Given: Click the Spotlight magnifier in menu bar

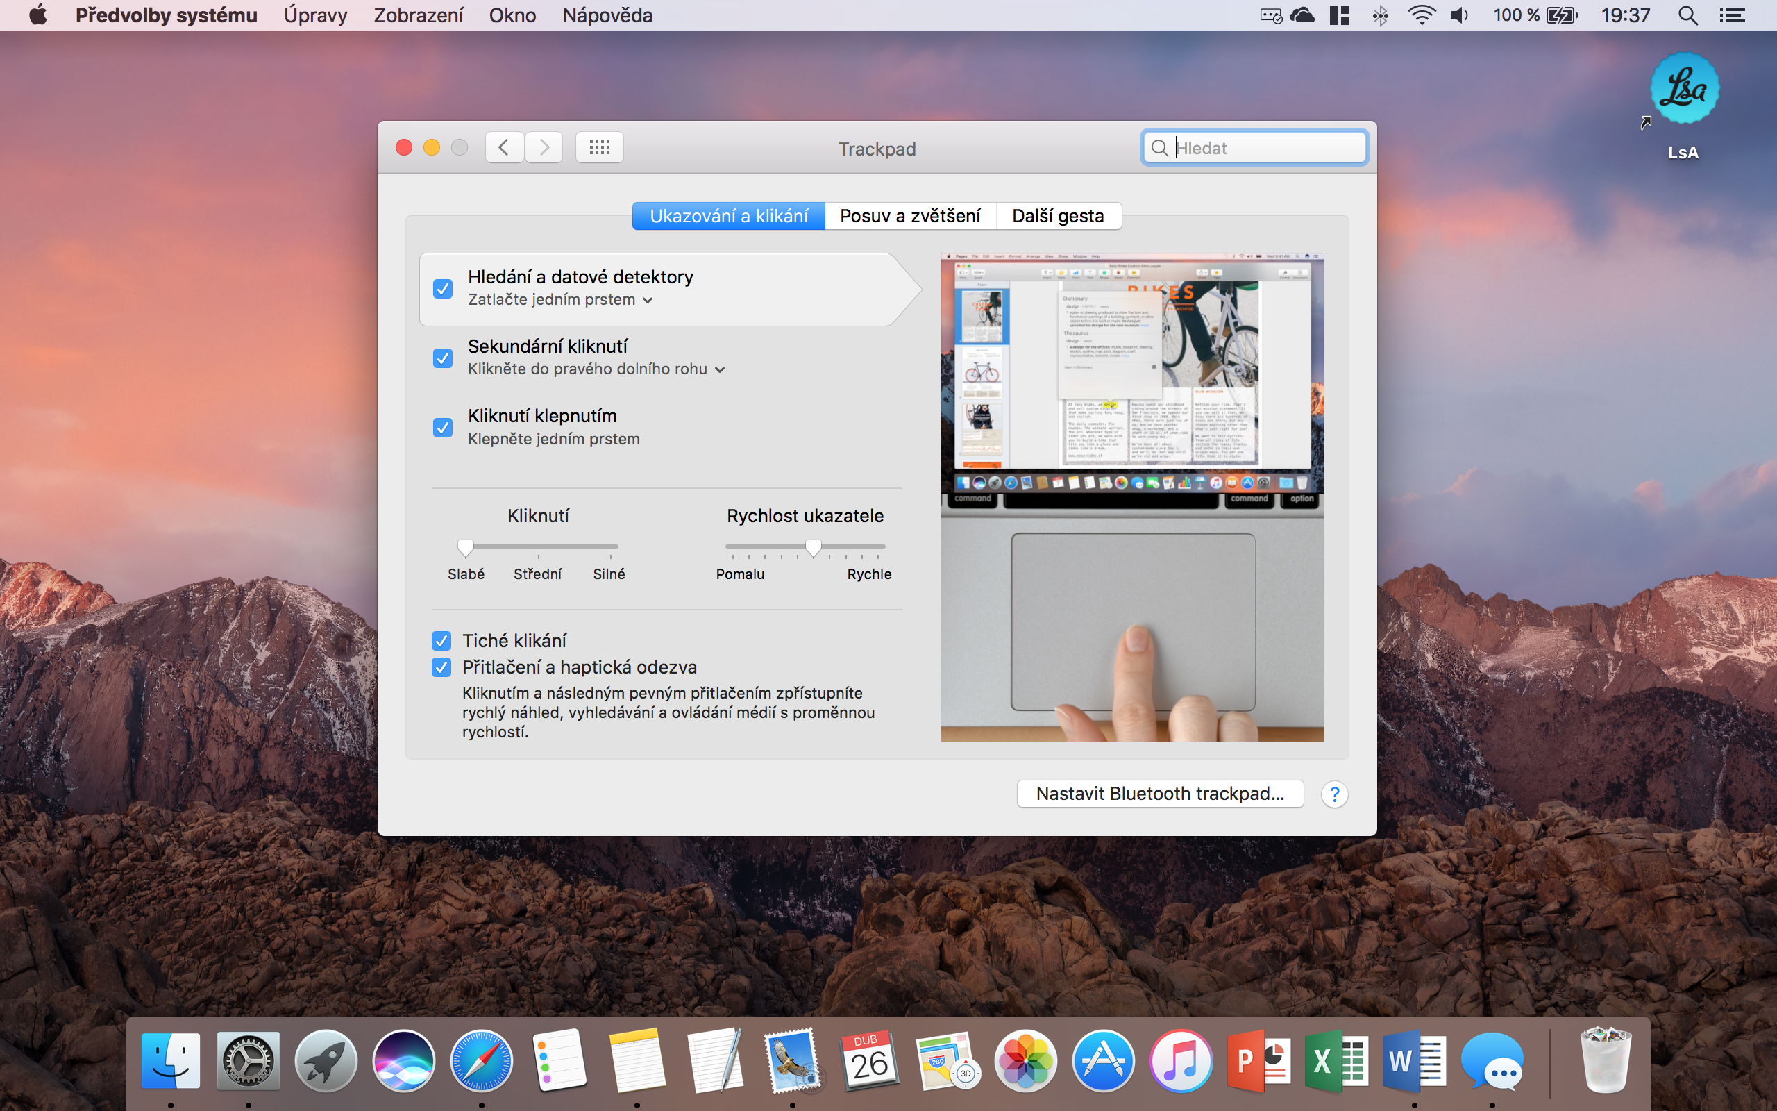Looking at the screenshot, I should pyautogui.click(x=1687, y=15).
